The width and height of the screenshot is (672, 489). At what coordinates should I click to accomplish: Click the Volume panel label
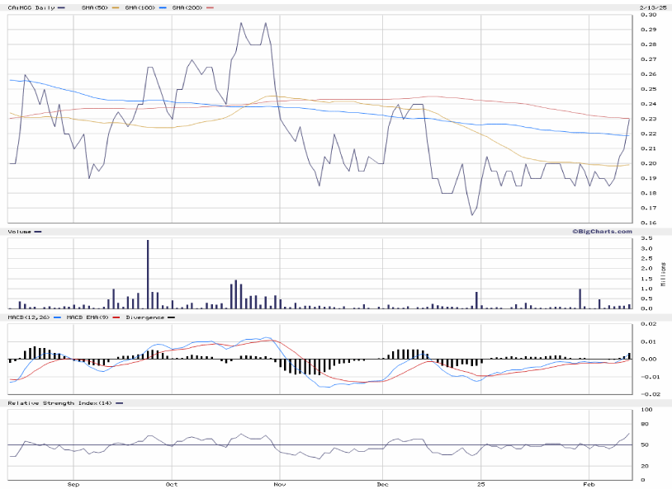18,232
